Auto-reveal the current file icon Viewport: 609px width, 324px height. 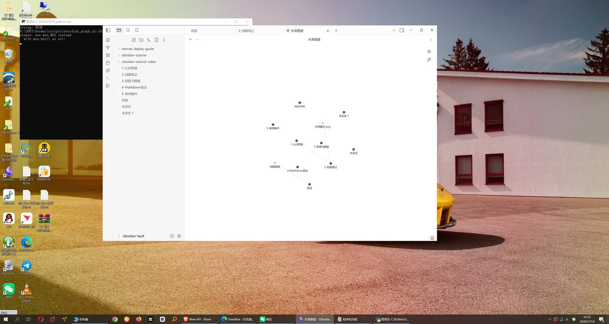(157, 40)
